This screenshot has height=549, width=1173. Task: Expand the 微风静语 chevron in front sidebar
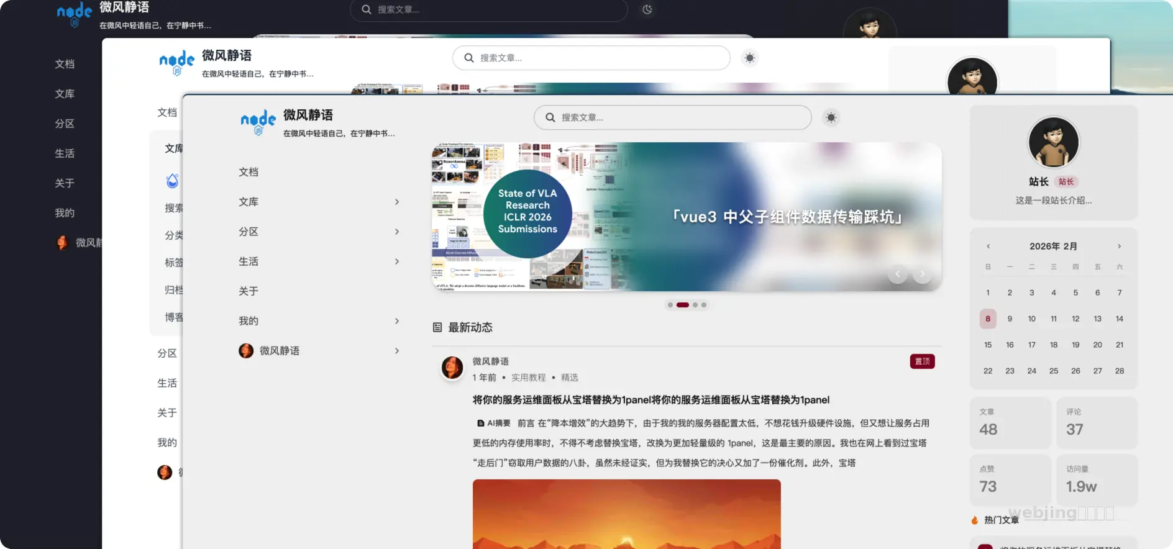[x=397, y=351]
